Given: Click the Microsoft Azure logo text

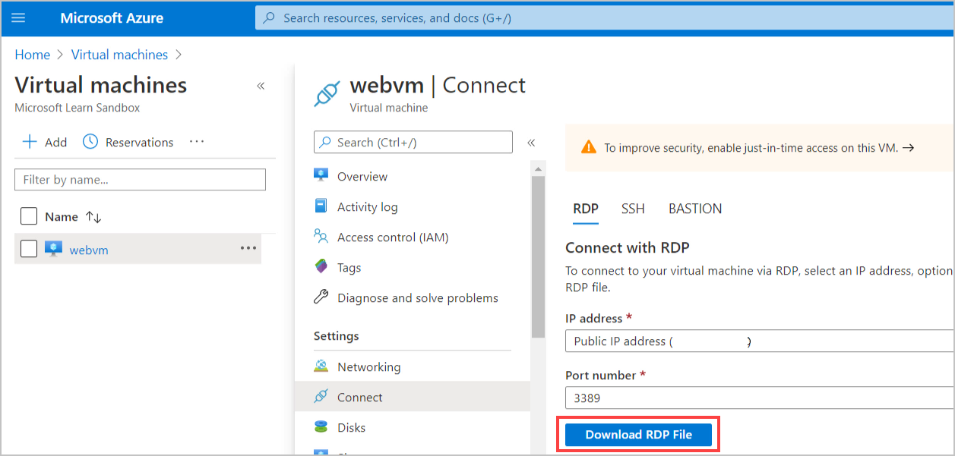Looking at the screenshot, I should point(112,17).
